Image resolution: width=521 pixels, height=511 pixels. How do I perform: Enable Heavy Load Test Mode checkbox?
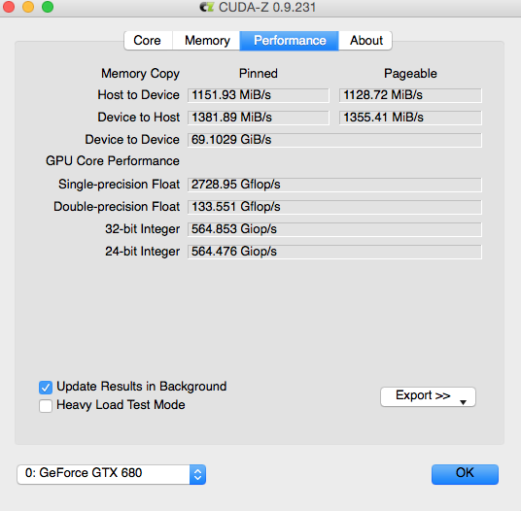pyautogui.click(x=46, y=406)
